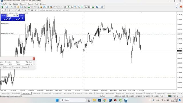The width and height of the screenshot is (183, 103).
Task: Open the Вставка menu
Action: click(16, 4)
